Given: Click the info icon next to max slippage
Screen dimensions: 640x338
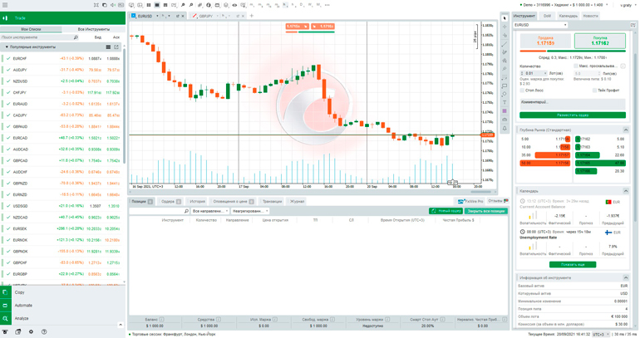Looking at the screenshot, I should pyautogui.click(x=623, y=66).
